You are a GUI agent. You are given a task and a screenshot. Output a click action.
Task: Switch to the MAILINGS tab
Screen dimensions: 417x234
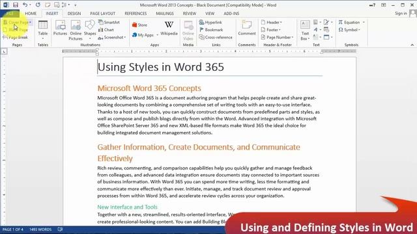click(165, 14)
